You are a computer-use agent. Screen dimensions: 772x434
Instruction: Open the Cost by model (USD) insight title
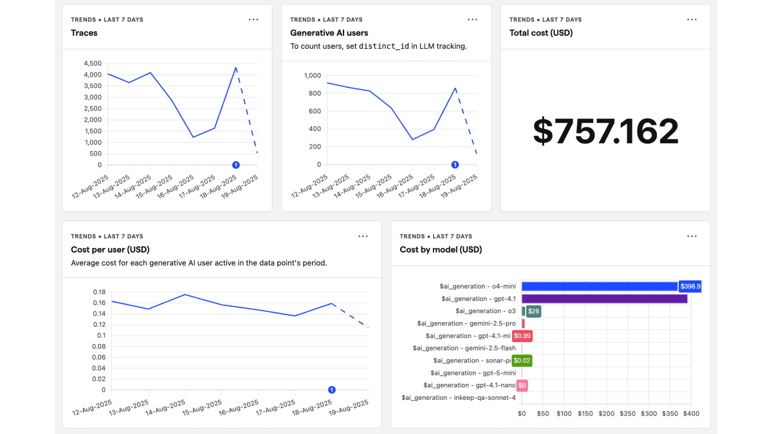(x=441, y=249)
